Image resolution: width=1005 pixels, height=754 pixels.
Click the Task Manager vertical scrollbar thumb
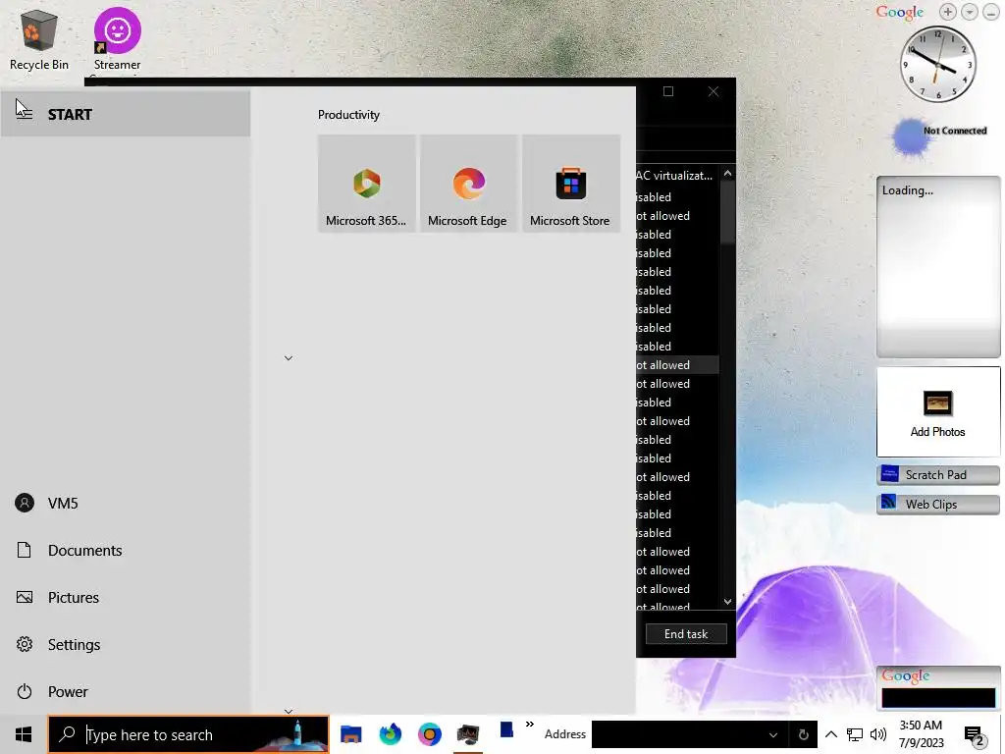click(727, 212)
